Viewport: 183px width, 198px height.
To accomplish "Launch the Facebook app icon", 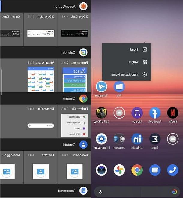I will coord(155,113).
